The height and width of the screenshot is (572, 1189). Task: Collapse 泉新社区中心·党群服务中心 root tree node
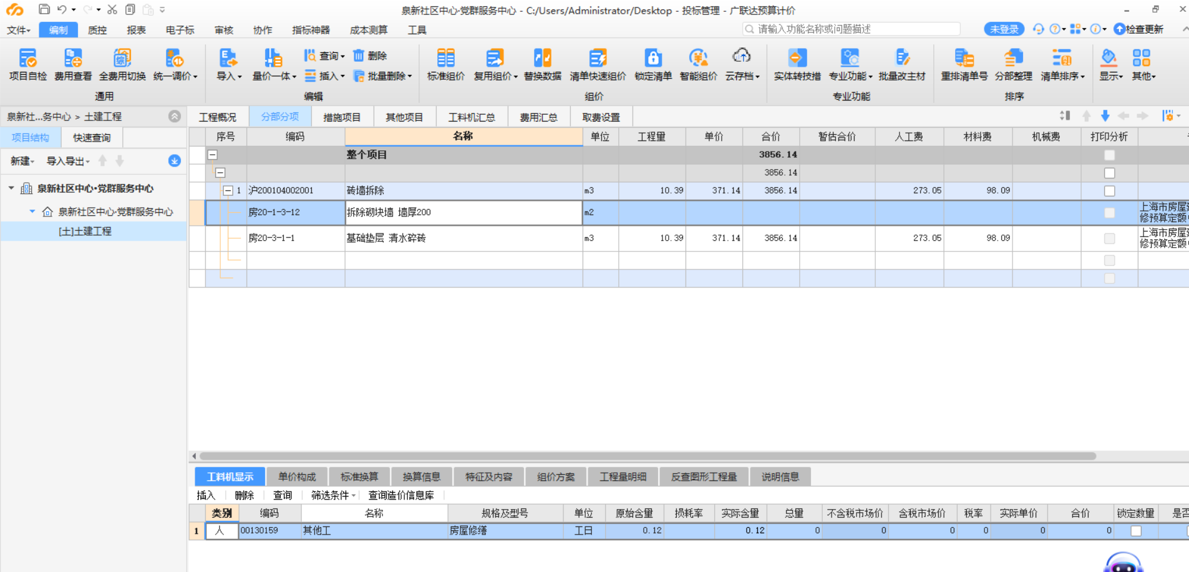click(x=11, y=188)
